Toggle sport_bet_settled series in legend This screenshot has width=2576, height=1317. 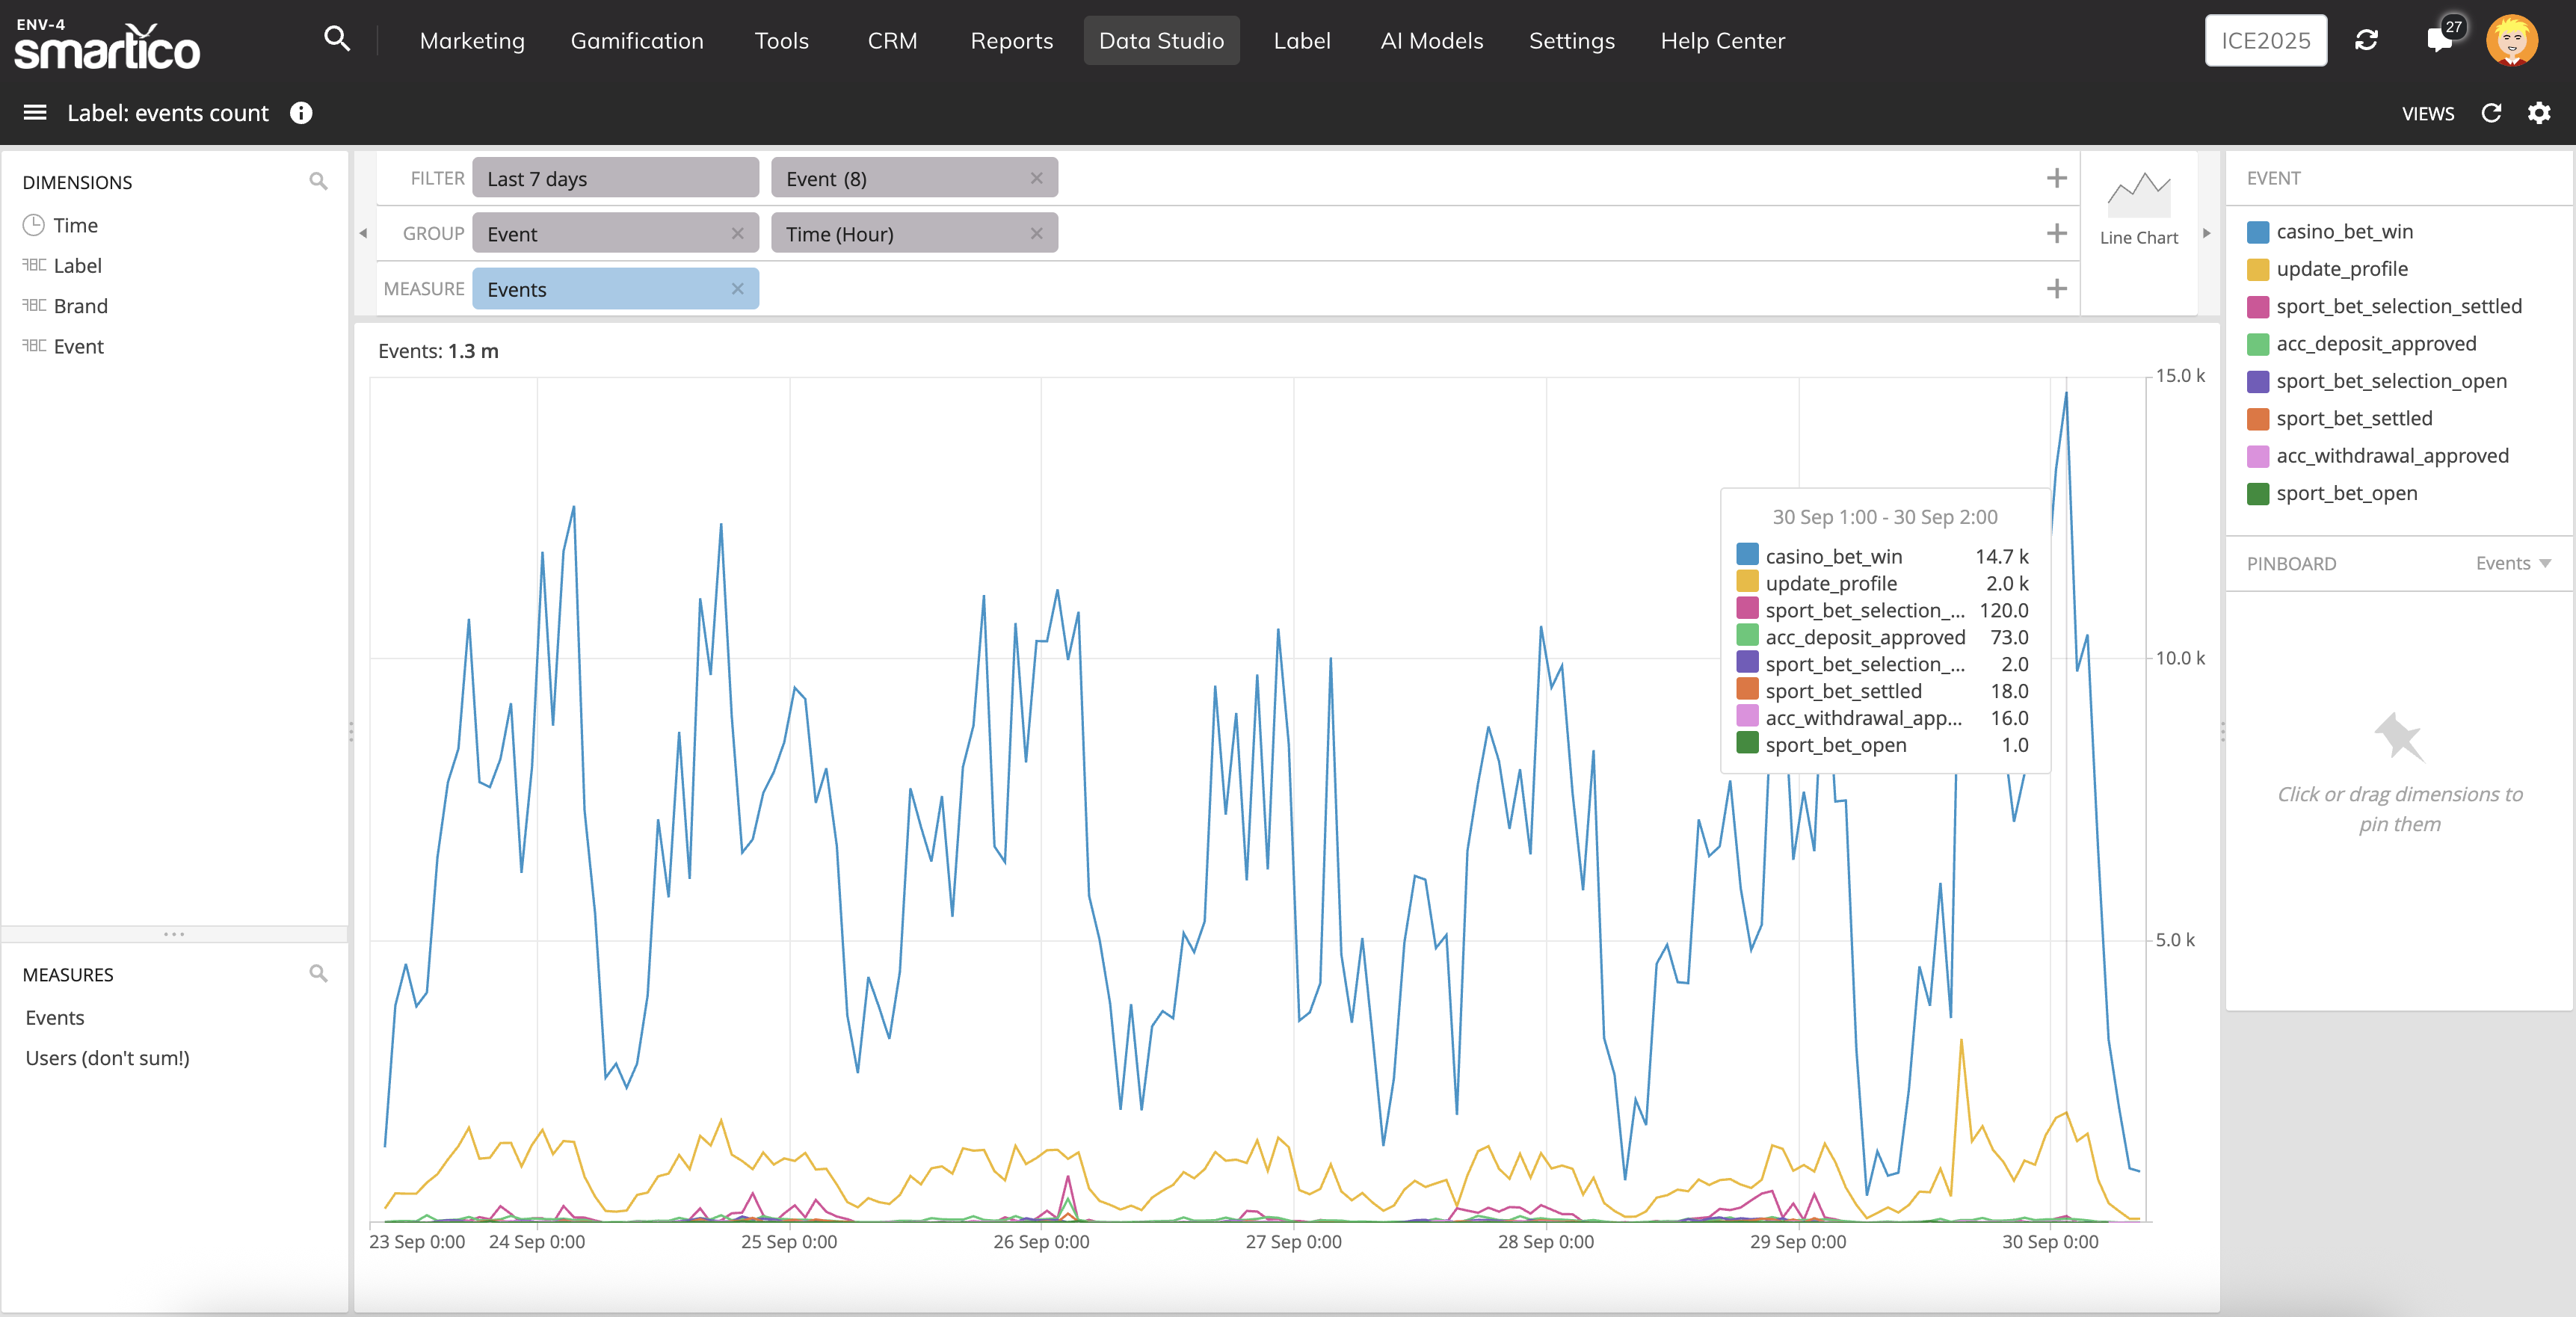(x=2353, y=419)
